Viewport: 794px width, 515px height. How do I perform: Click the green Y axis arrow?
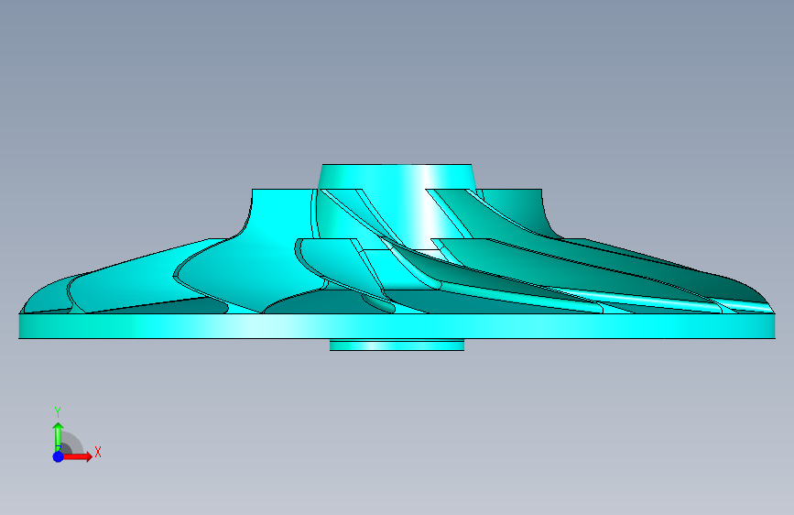58,437
